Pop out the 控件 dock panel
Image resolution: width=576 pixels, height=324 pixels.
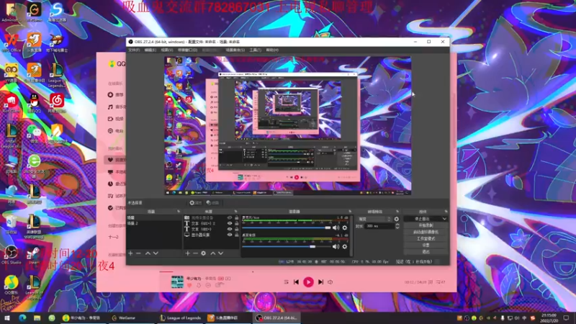(446, 212)
